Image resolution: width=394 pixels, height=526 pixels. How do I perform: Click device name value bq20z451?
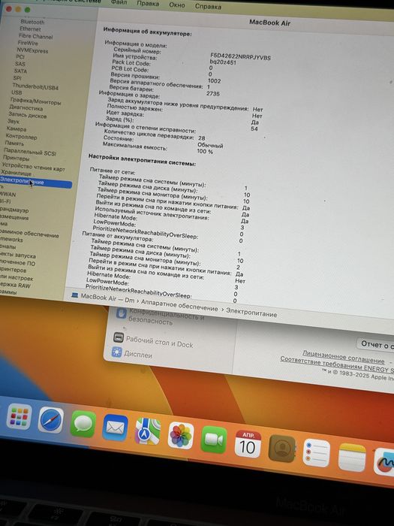click(223, 62)
